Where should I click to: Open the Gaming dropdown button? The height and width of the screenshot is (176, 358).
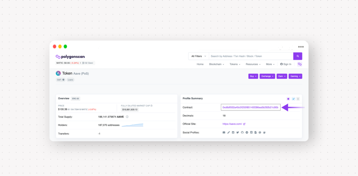tap(295, 76)
